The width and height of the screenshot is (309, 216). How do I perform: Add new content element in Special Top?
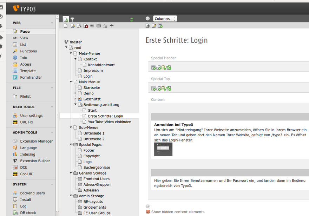pos(153,88)
